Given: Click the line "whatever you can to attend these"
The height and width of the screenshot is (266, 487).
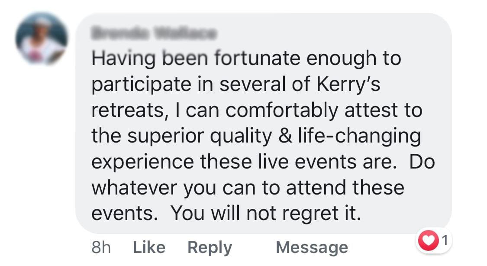Looking at the screenshot, I should (x=248, y=188).
